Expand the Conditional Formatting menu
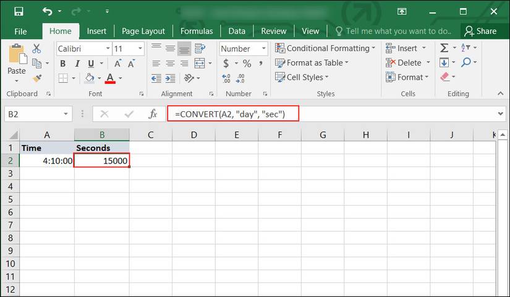This screenshot has width=510, height=297. tap(326, 48)
